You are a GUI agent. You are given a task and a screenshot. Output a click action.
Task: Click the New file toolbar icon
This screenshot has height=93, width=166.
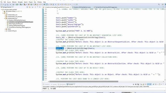(2, 4)
